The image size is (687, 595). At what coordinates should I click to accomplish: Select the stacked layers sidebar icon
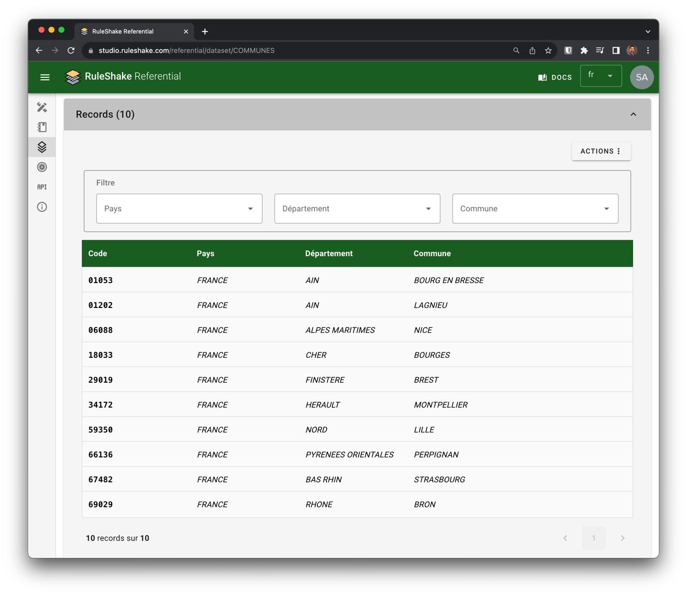[x=42, y=147]
